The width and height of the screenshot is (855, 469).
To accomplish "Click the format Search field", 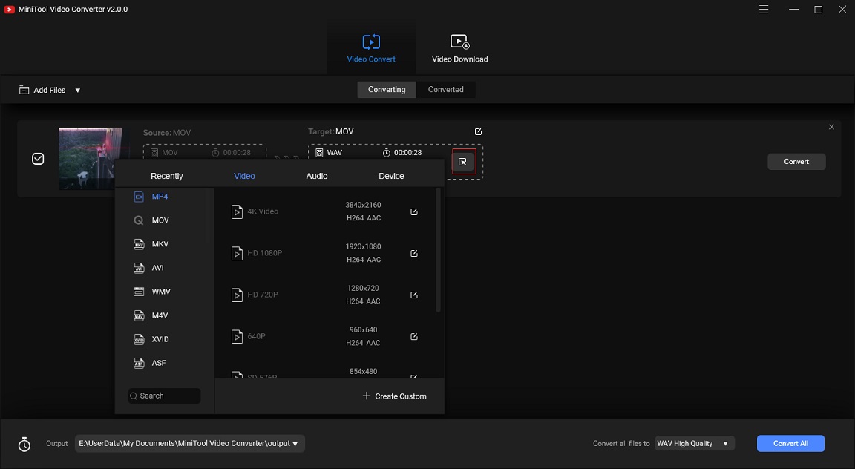I will coord(164,396).
